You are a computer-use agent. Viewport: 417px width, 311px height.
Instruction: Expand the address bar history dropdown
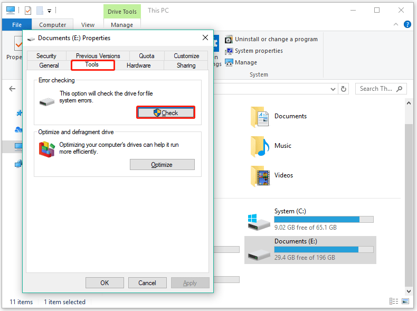click(333, 89)
